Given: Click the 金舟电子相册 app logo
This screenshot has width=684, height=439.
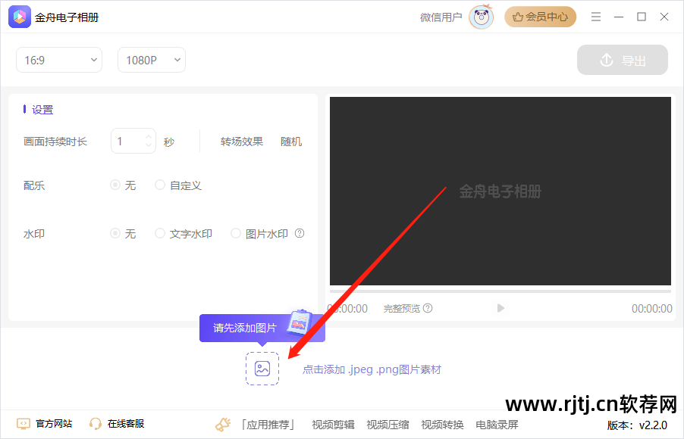Looking at the screenshot, I should pyautogui.click(x=18, y=17).
